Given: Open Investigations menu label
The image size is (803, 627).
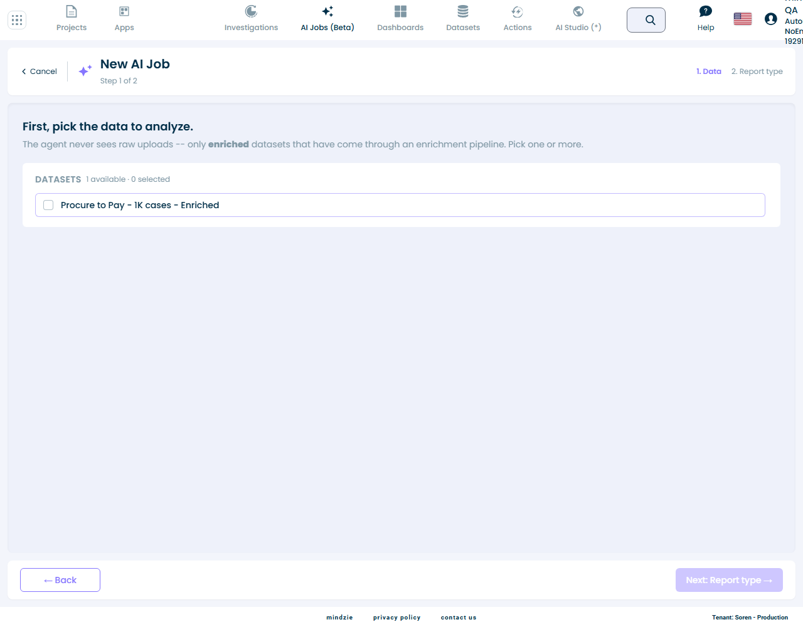Looking at the screenshot, I should pyautogui.click(x=251, y=28).
